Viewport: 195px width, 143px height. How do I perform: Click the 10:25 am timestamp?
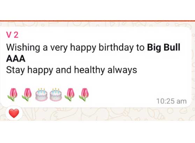pos(172,101)
